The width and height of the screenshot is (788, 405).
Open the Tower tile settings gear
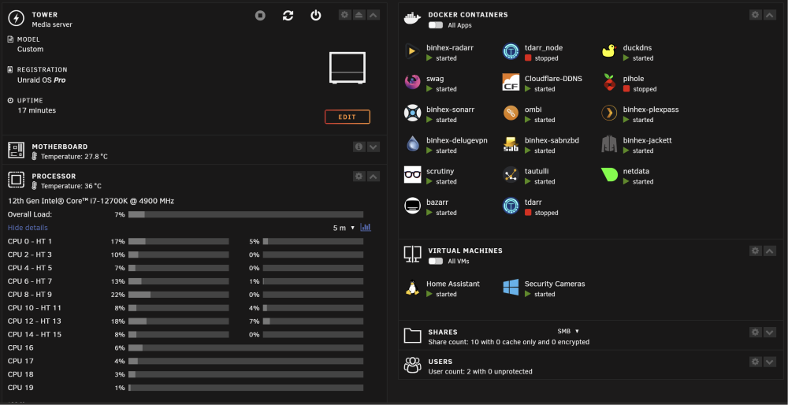point(345,15)
